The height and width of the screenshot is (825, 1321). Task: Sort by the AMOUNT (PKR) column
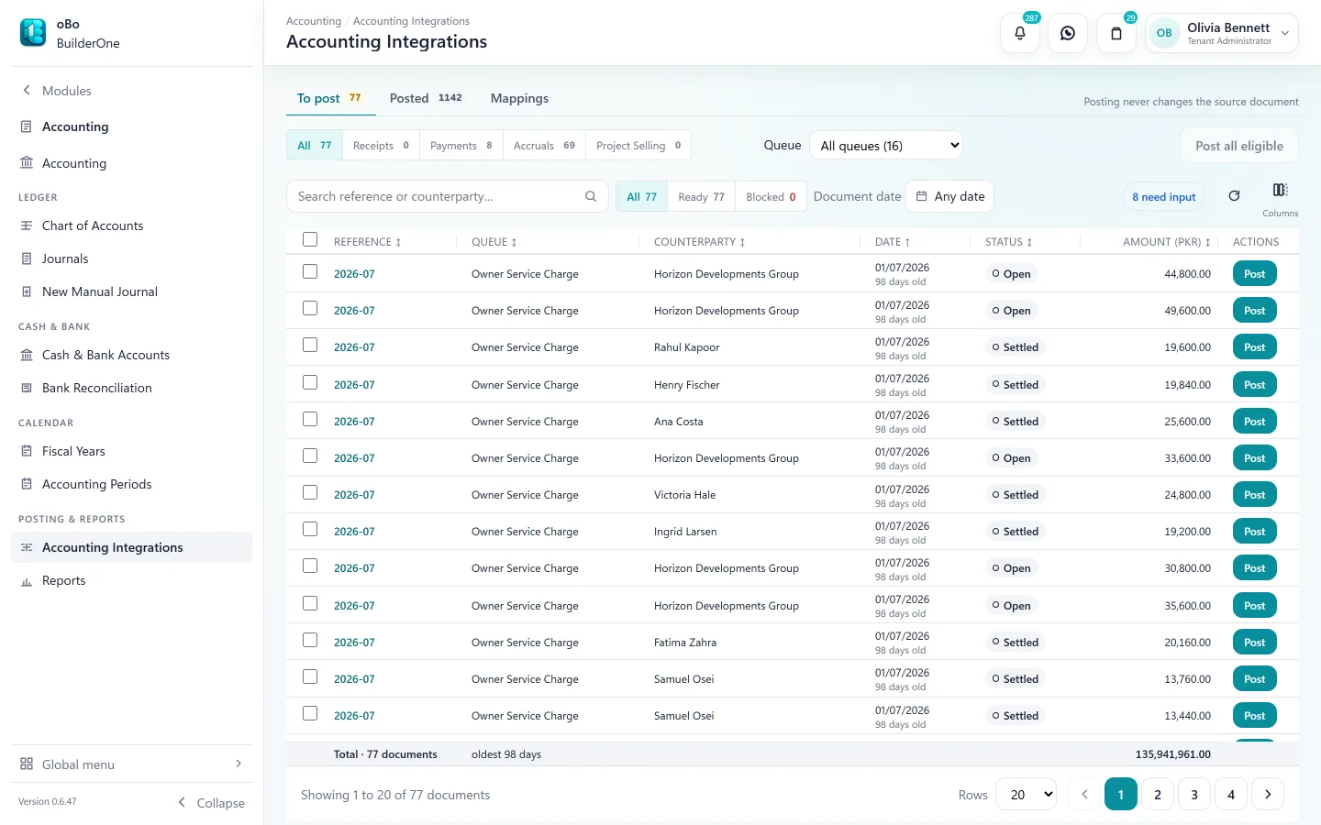click(1166, 242)
